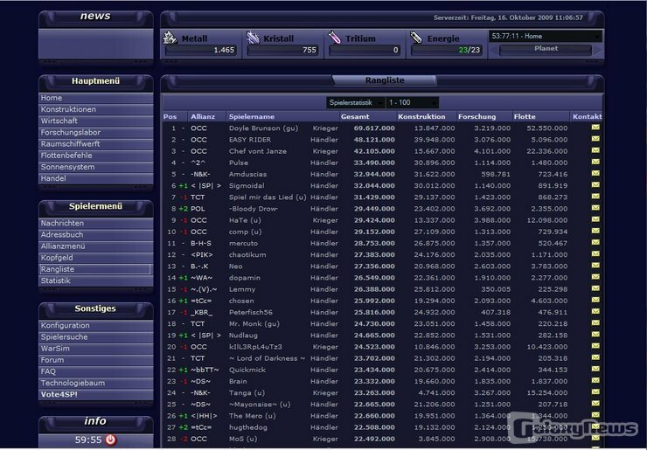Click the Metall resource icon

coord(170,38)
